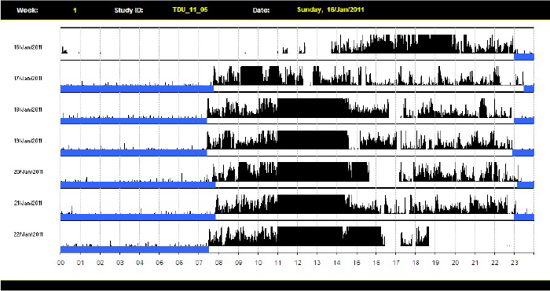This screenshot has width=550, height=291.
Task: Click hour label "21" on time axis
Action: click(x=475, y=262)
